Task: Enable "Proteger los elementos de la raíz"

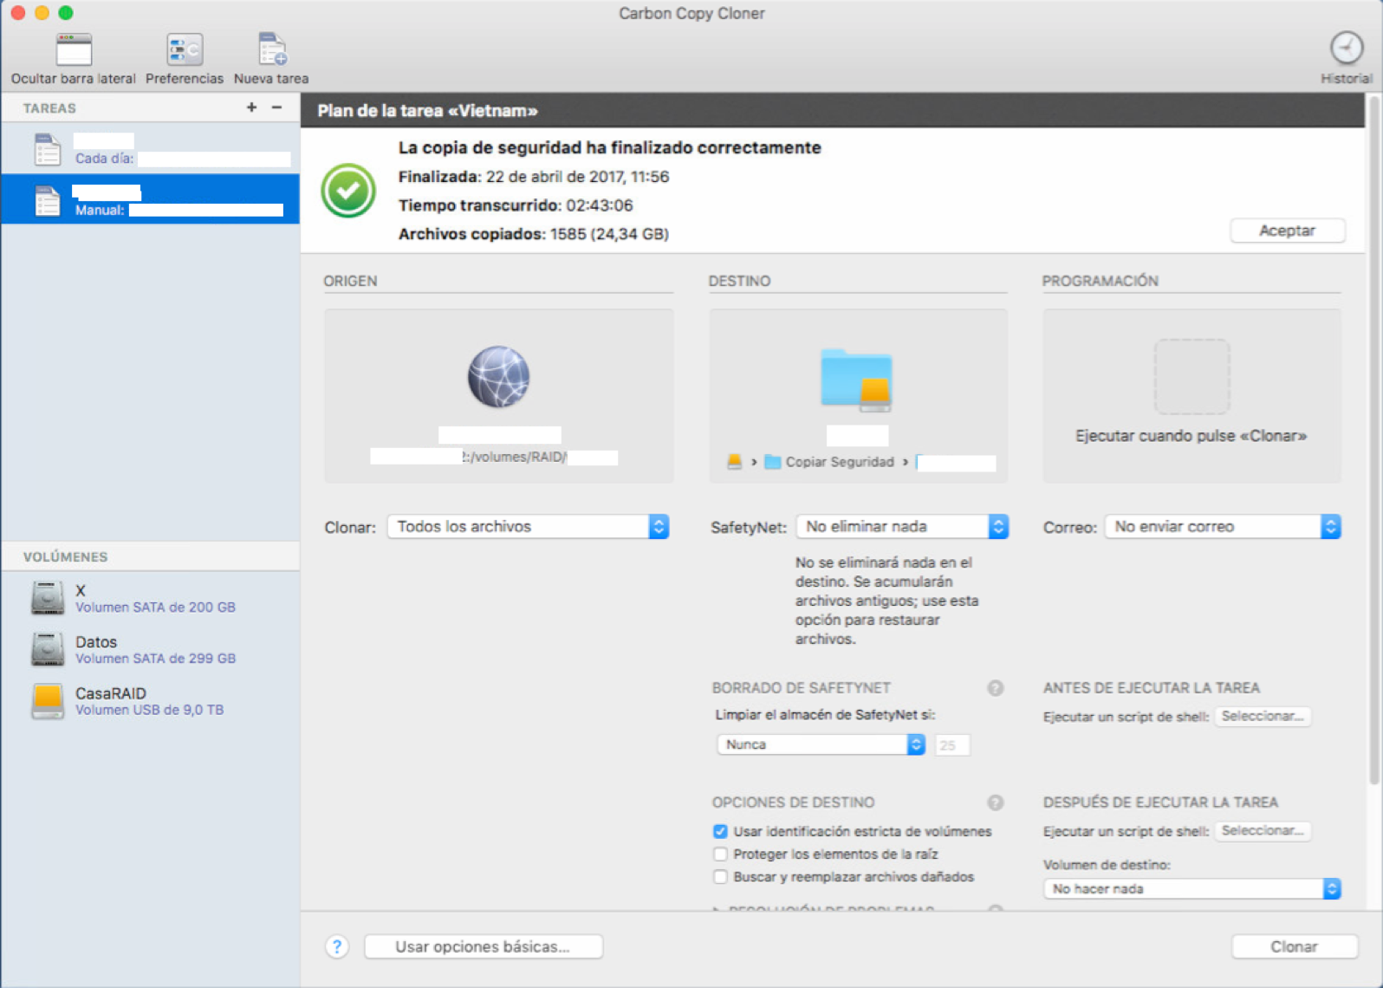Action: 720,854
